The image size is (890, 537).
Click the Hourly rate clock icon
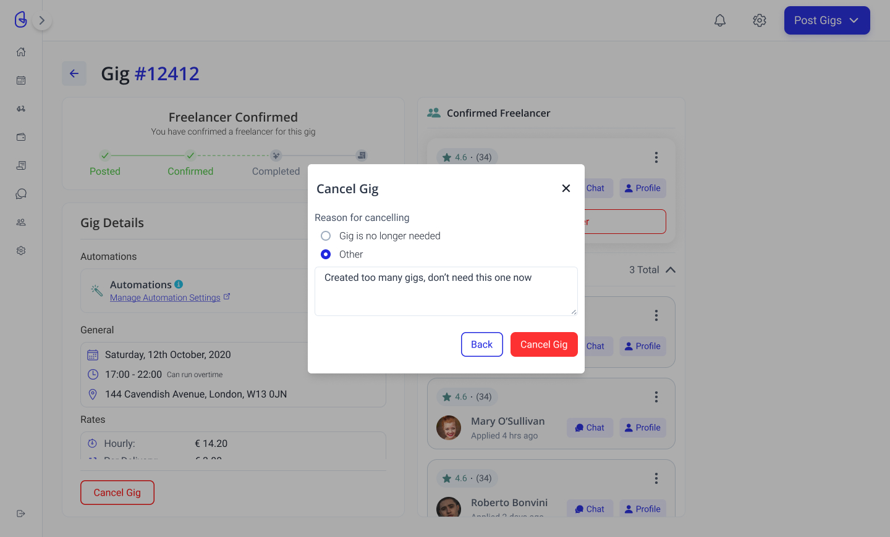coord(92,443)
